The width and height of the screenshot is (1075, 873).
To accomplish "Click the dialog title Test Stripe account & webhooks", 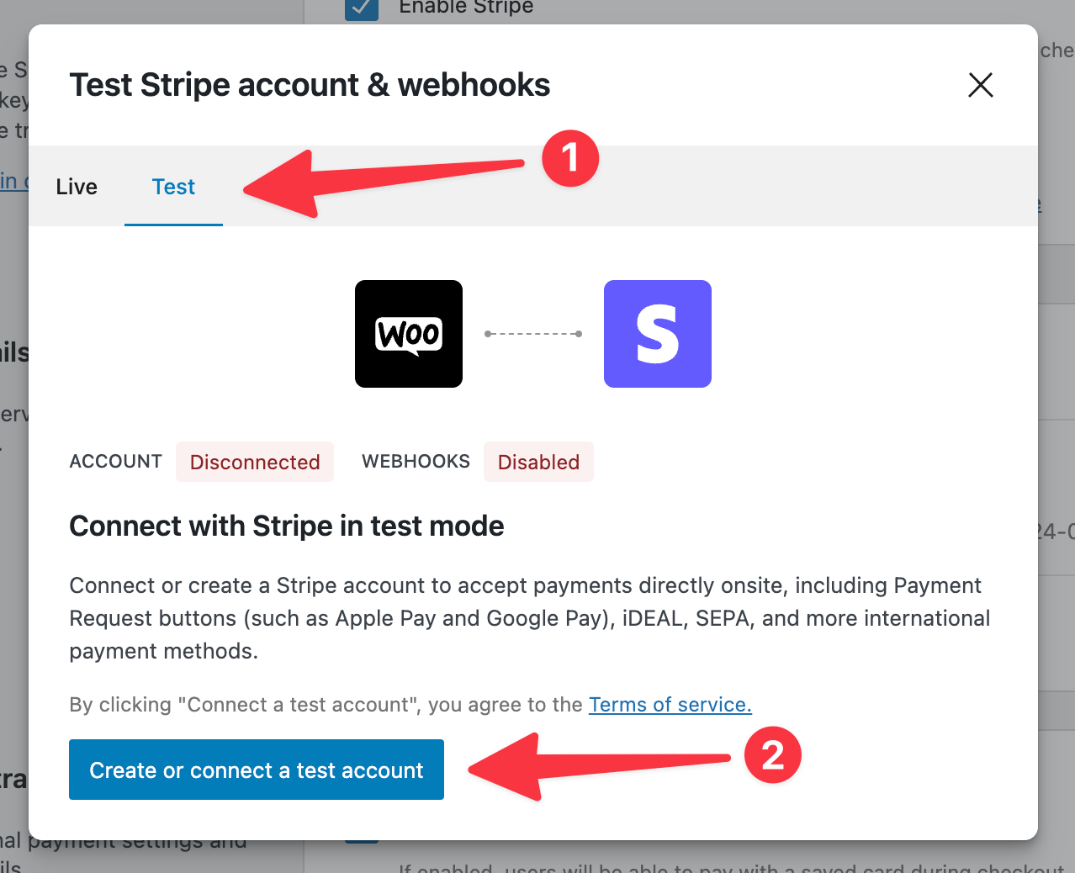I will pos(310,85).
